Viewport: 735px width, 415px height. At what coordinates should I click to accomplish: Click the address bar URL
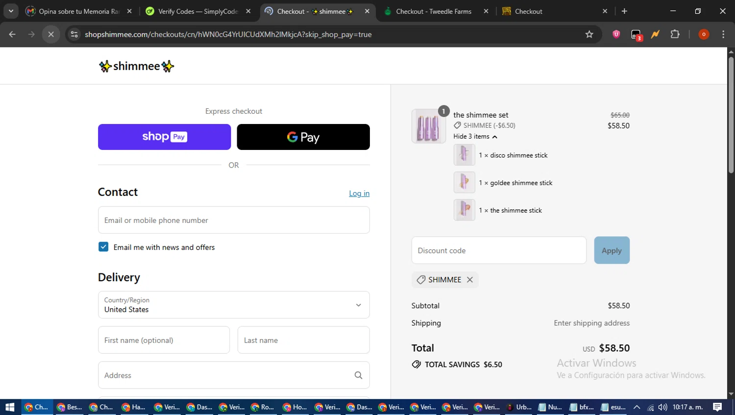228,34
